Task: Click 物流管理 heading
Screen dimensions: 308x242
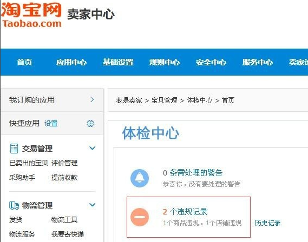Action: point(37,205)
